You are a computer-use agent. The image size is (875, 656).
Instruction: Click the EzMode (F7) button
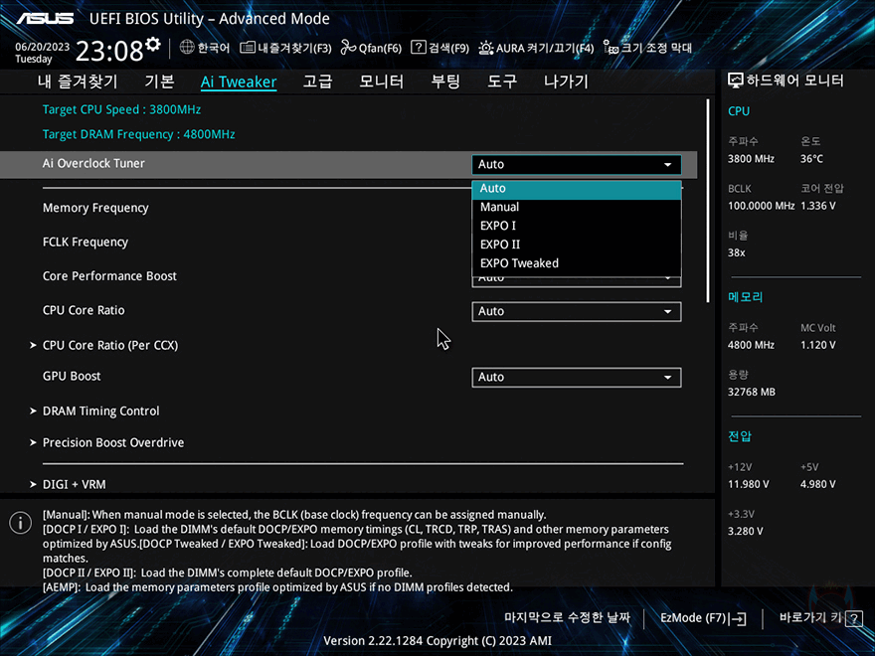coord(703,618)
